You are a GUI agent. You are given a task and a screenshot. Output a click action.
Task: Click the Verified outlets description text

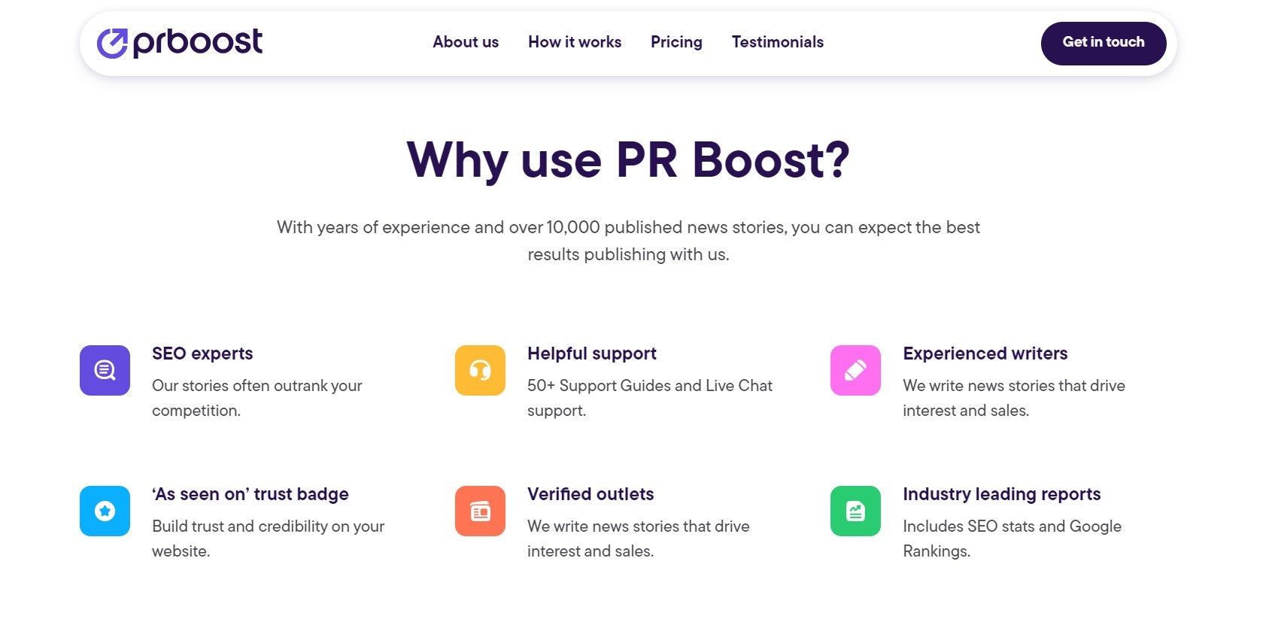click(639, 539)
